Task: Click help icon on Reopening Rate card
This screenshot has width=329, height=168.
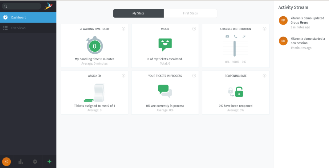Action: point(265,76)
